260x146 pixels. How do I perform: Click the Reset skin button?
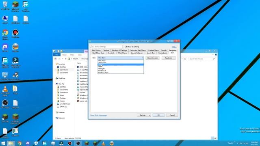pos(169,58)
